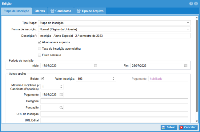This screenshot has height=132, width=200.
Task: Open the calendar picker for Fim date
Action: (x=186, y=66)
